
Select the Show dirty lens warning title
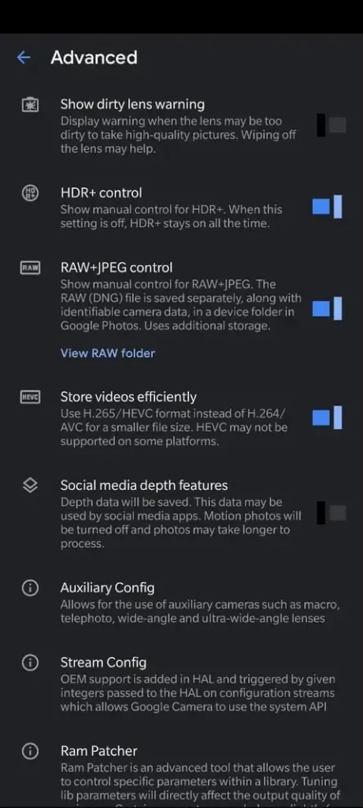click(x=132, y=104)
